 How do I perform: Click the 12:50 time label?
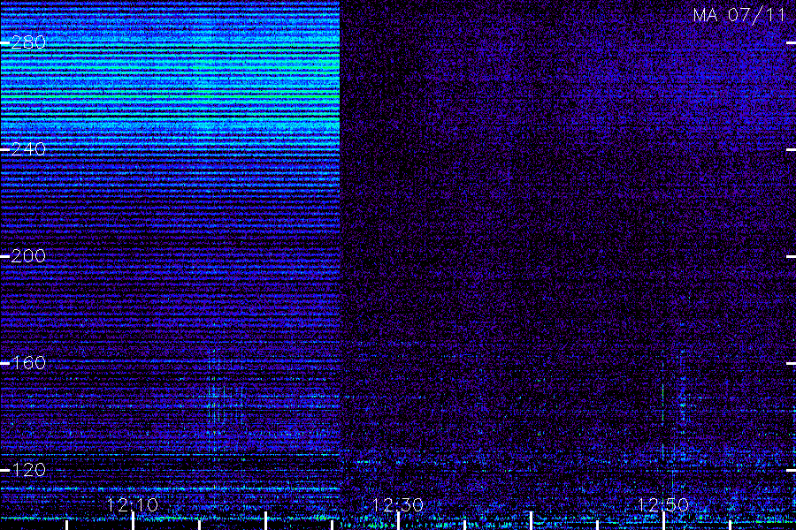click(662, 505)
